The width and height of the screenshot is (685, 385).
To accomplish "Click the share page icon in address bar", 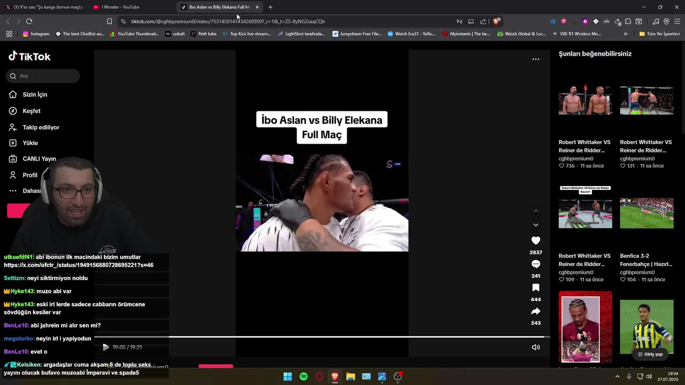I will 483,21.
